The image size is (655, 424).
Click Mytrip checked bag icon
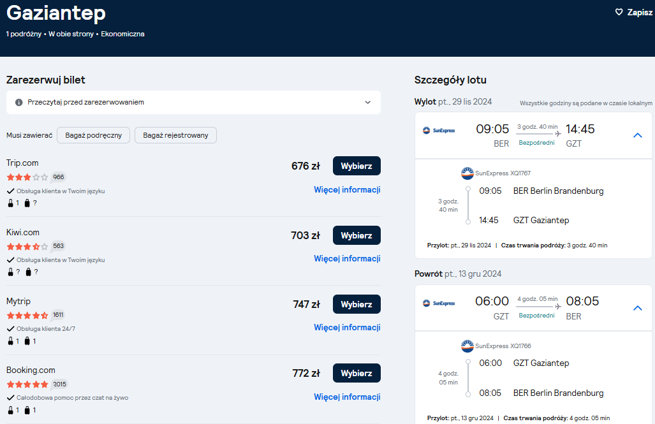(27, 341)
